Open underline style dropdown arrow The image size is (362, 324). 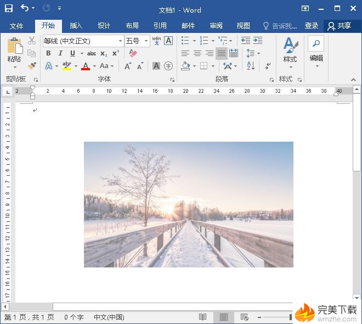[82, 54]
